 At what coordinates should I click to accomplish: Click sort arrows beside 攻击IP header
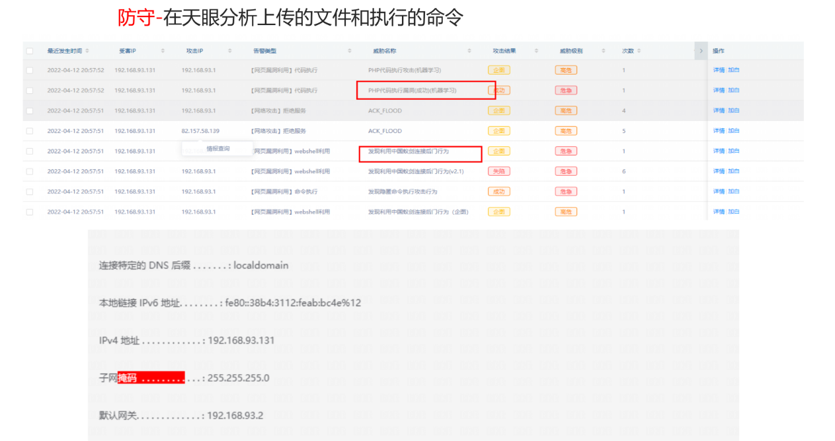click(230, 51)
